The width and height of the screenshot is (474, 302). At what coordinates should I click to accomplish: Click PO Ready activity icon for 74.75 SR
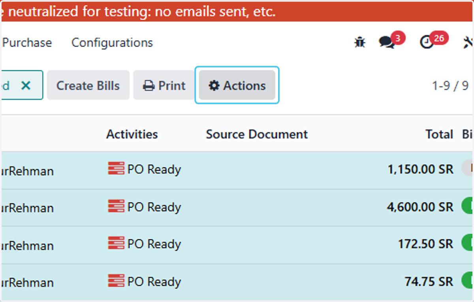(x=116, y=281)
